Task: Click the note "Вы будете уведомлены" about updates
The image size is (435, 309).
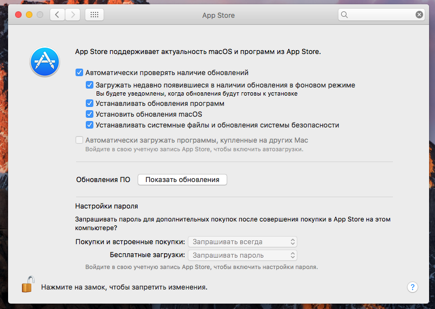Action: coord(196,94)
